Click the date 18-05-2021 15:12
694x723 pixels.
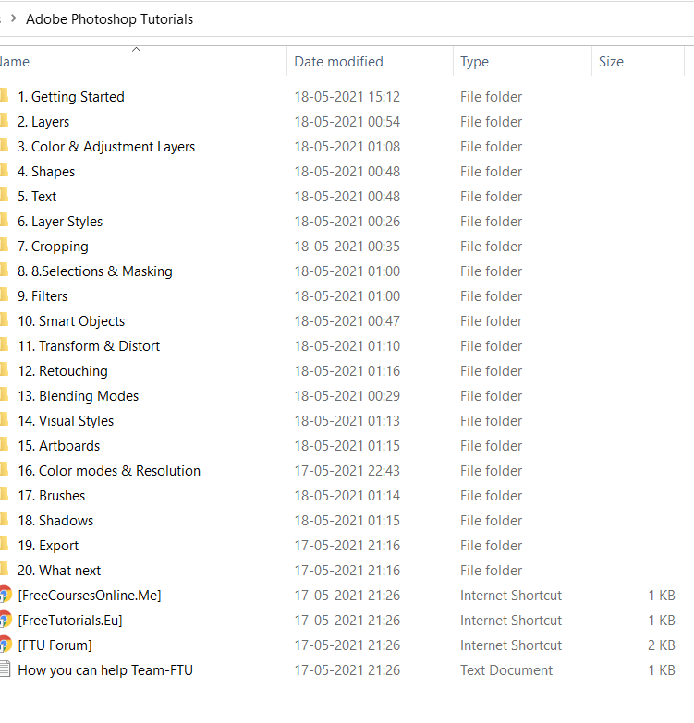pos(347,97)
